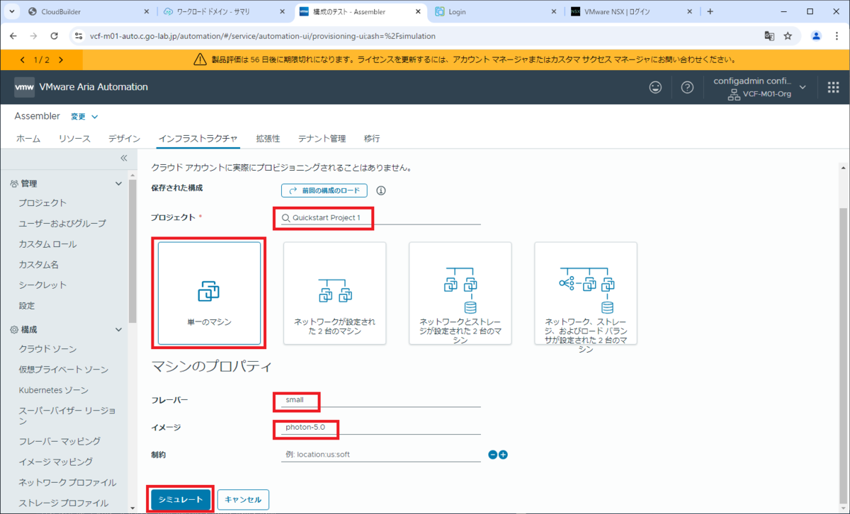
Task: Open the nine-dot services grid icon
Action: pyautogui.click(x=833, y=87)
